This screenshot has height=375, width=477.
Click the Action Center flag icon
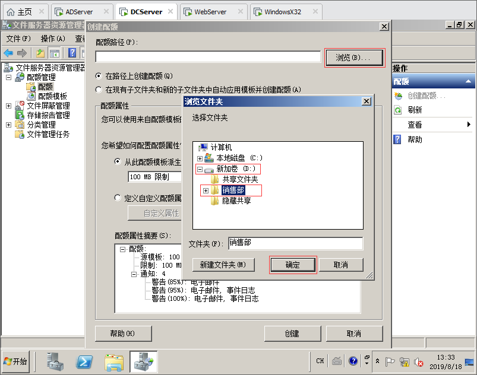tap(390, 362)
